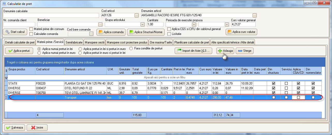The height and width of the screenshot is (135, 332).
Task: Select Aplica numai preturi in euro
Action: pos(39,53)
